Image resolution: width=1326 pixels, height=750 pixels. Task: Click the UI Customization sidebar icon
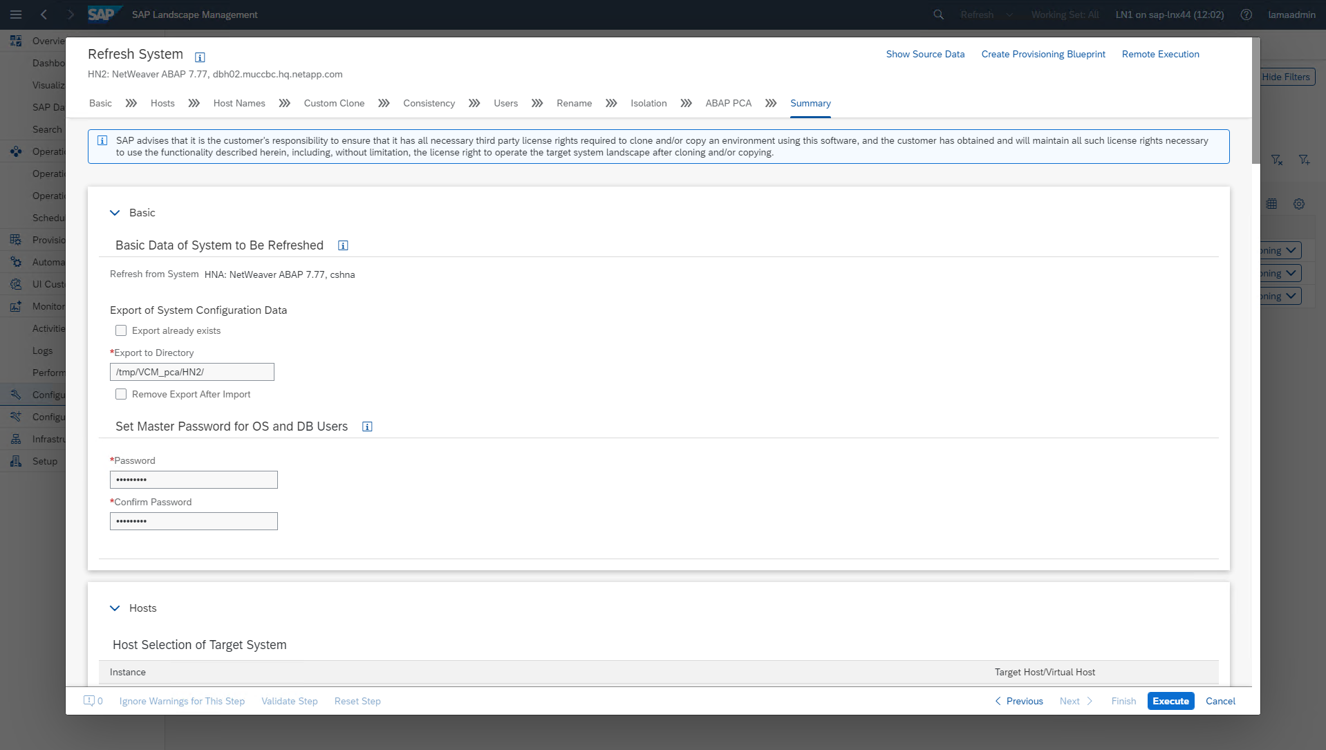click(x=15, y=284)
